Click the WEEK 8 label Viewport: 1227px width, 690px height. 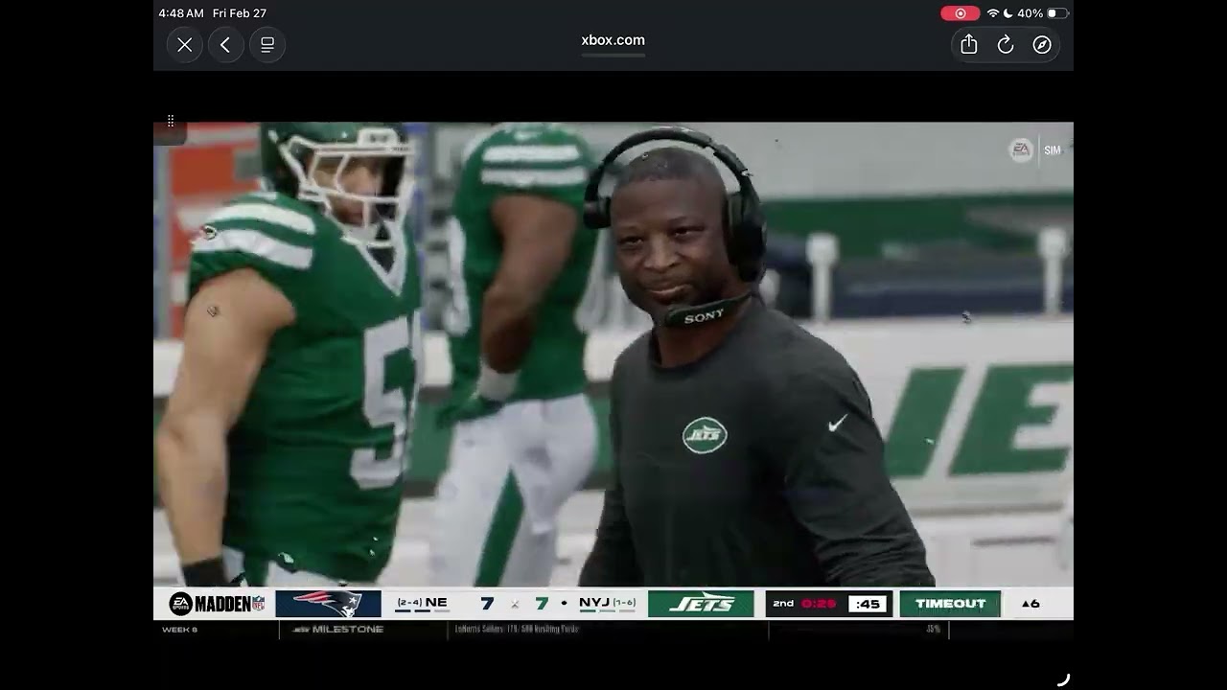(179, 630)
